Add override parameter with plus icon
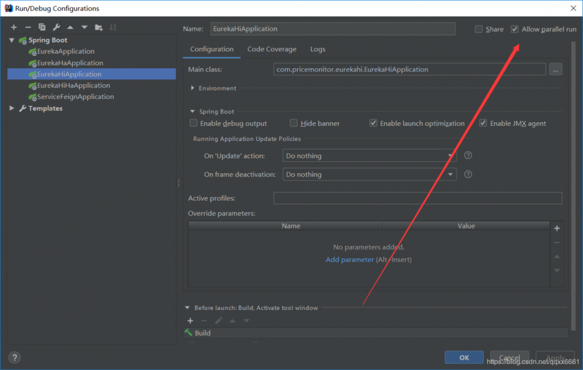 tap(556, 229)
